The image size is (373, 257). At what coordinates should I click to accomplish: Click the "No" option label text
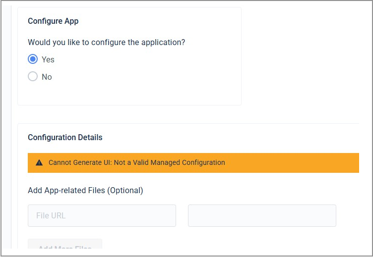pyautogui.click(x=47, y=77)
